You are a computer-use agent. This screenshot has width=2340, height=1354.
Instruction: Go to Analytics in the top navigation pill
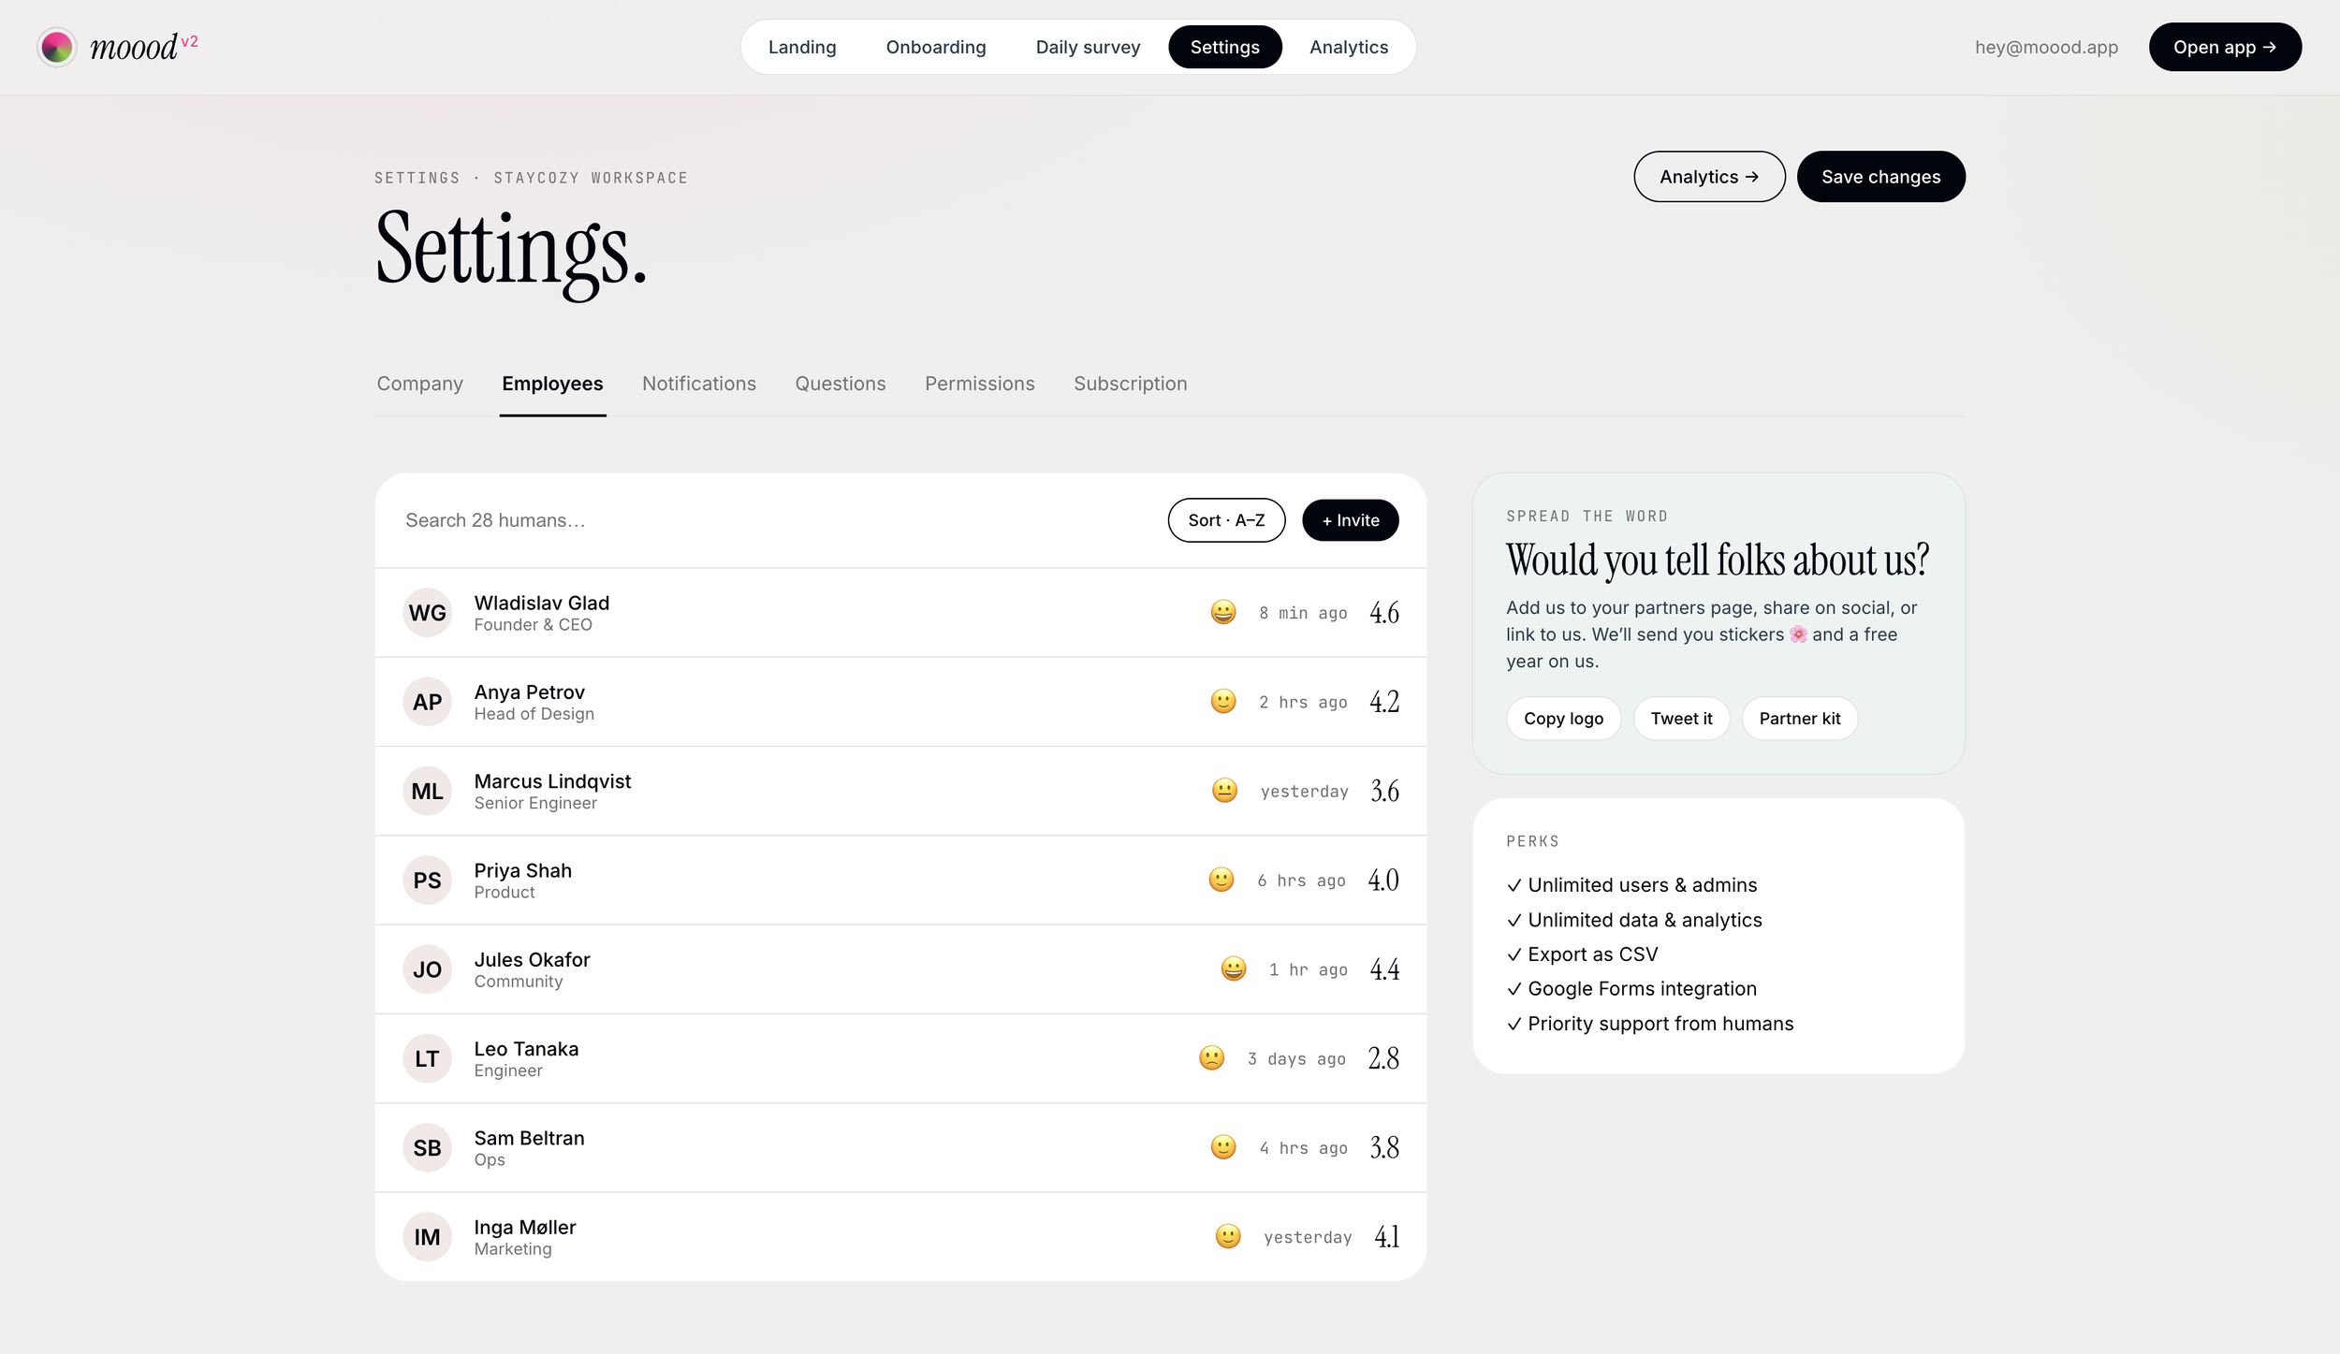pos(1348,47)
